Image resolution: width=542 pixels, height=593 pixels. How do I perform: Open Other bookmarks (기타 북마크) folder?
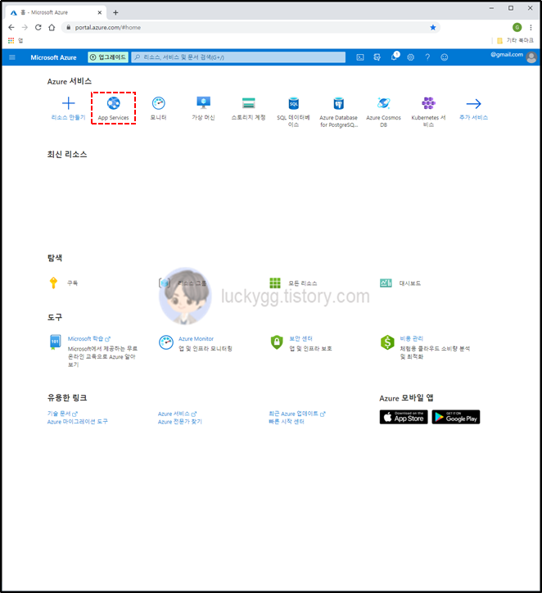click(x=515, y=40)
